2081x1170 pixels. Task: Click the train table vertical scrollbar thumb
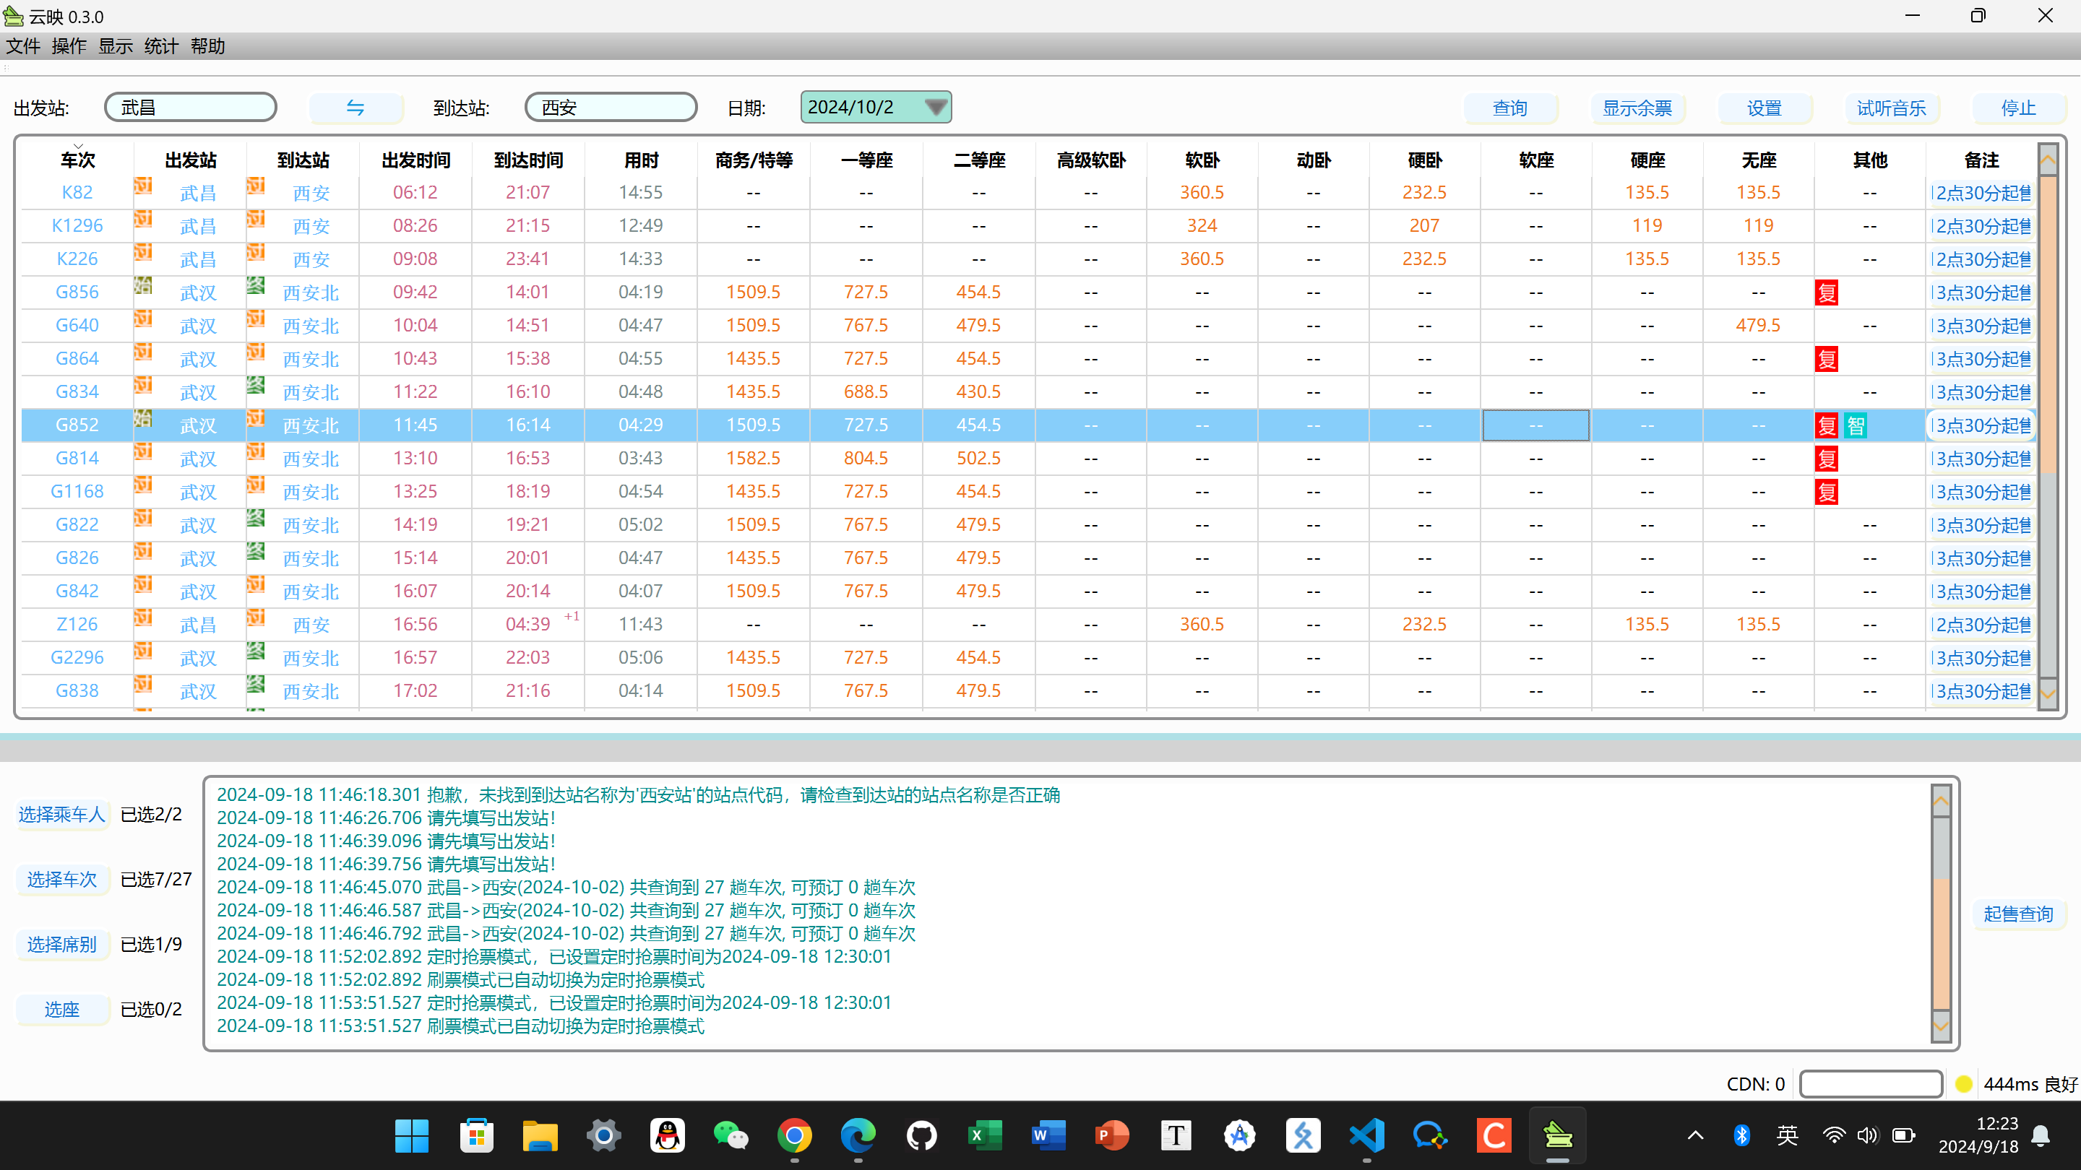click(x=2047, y=323)
